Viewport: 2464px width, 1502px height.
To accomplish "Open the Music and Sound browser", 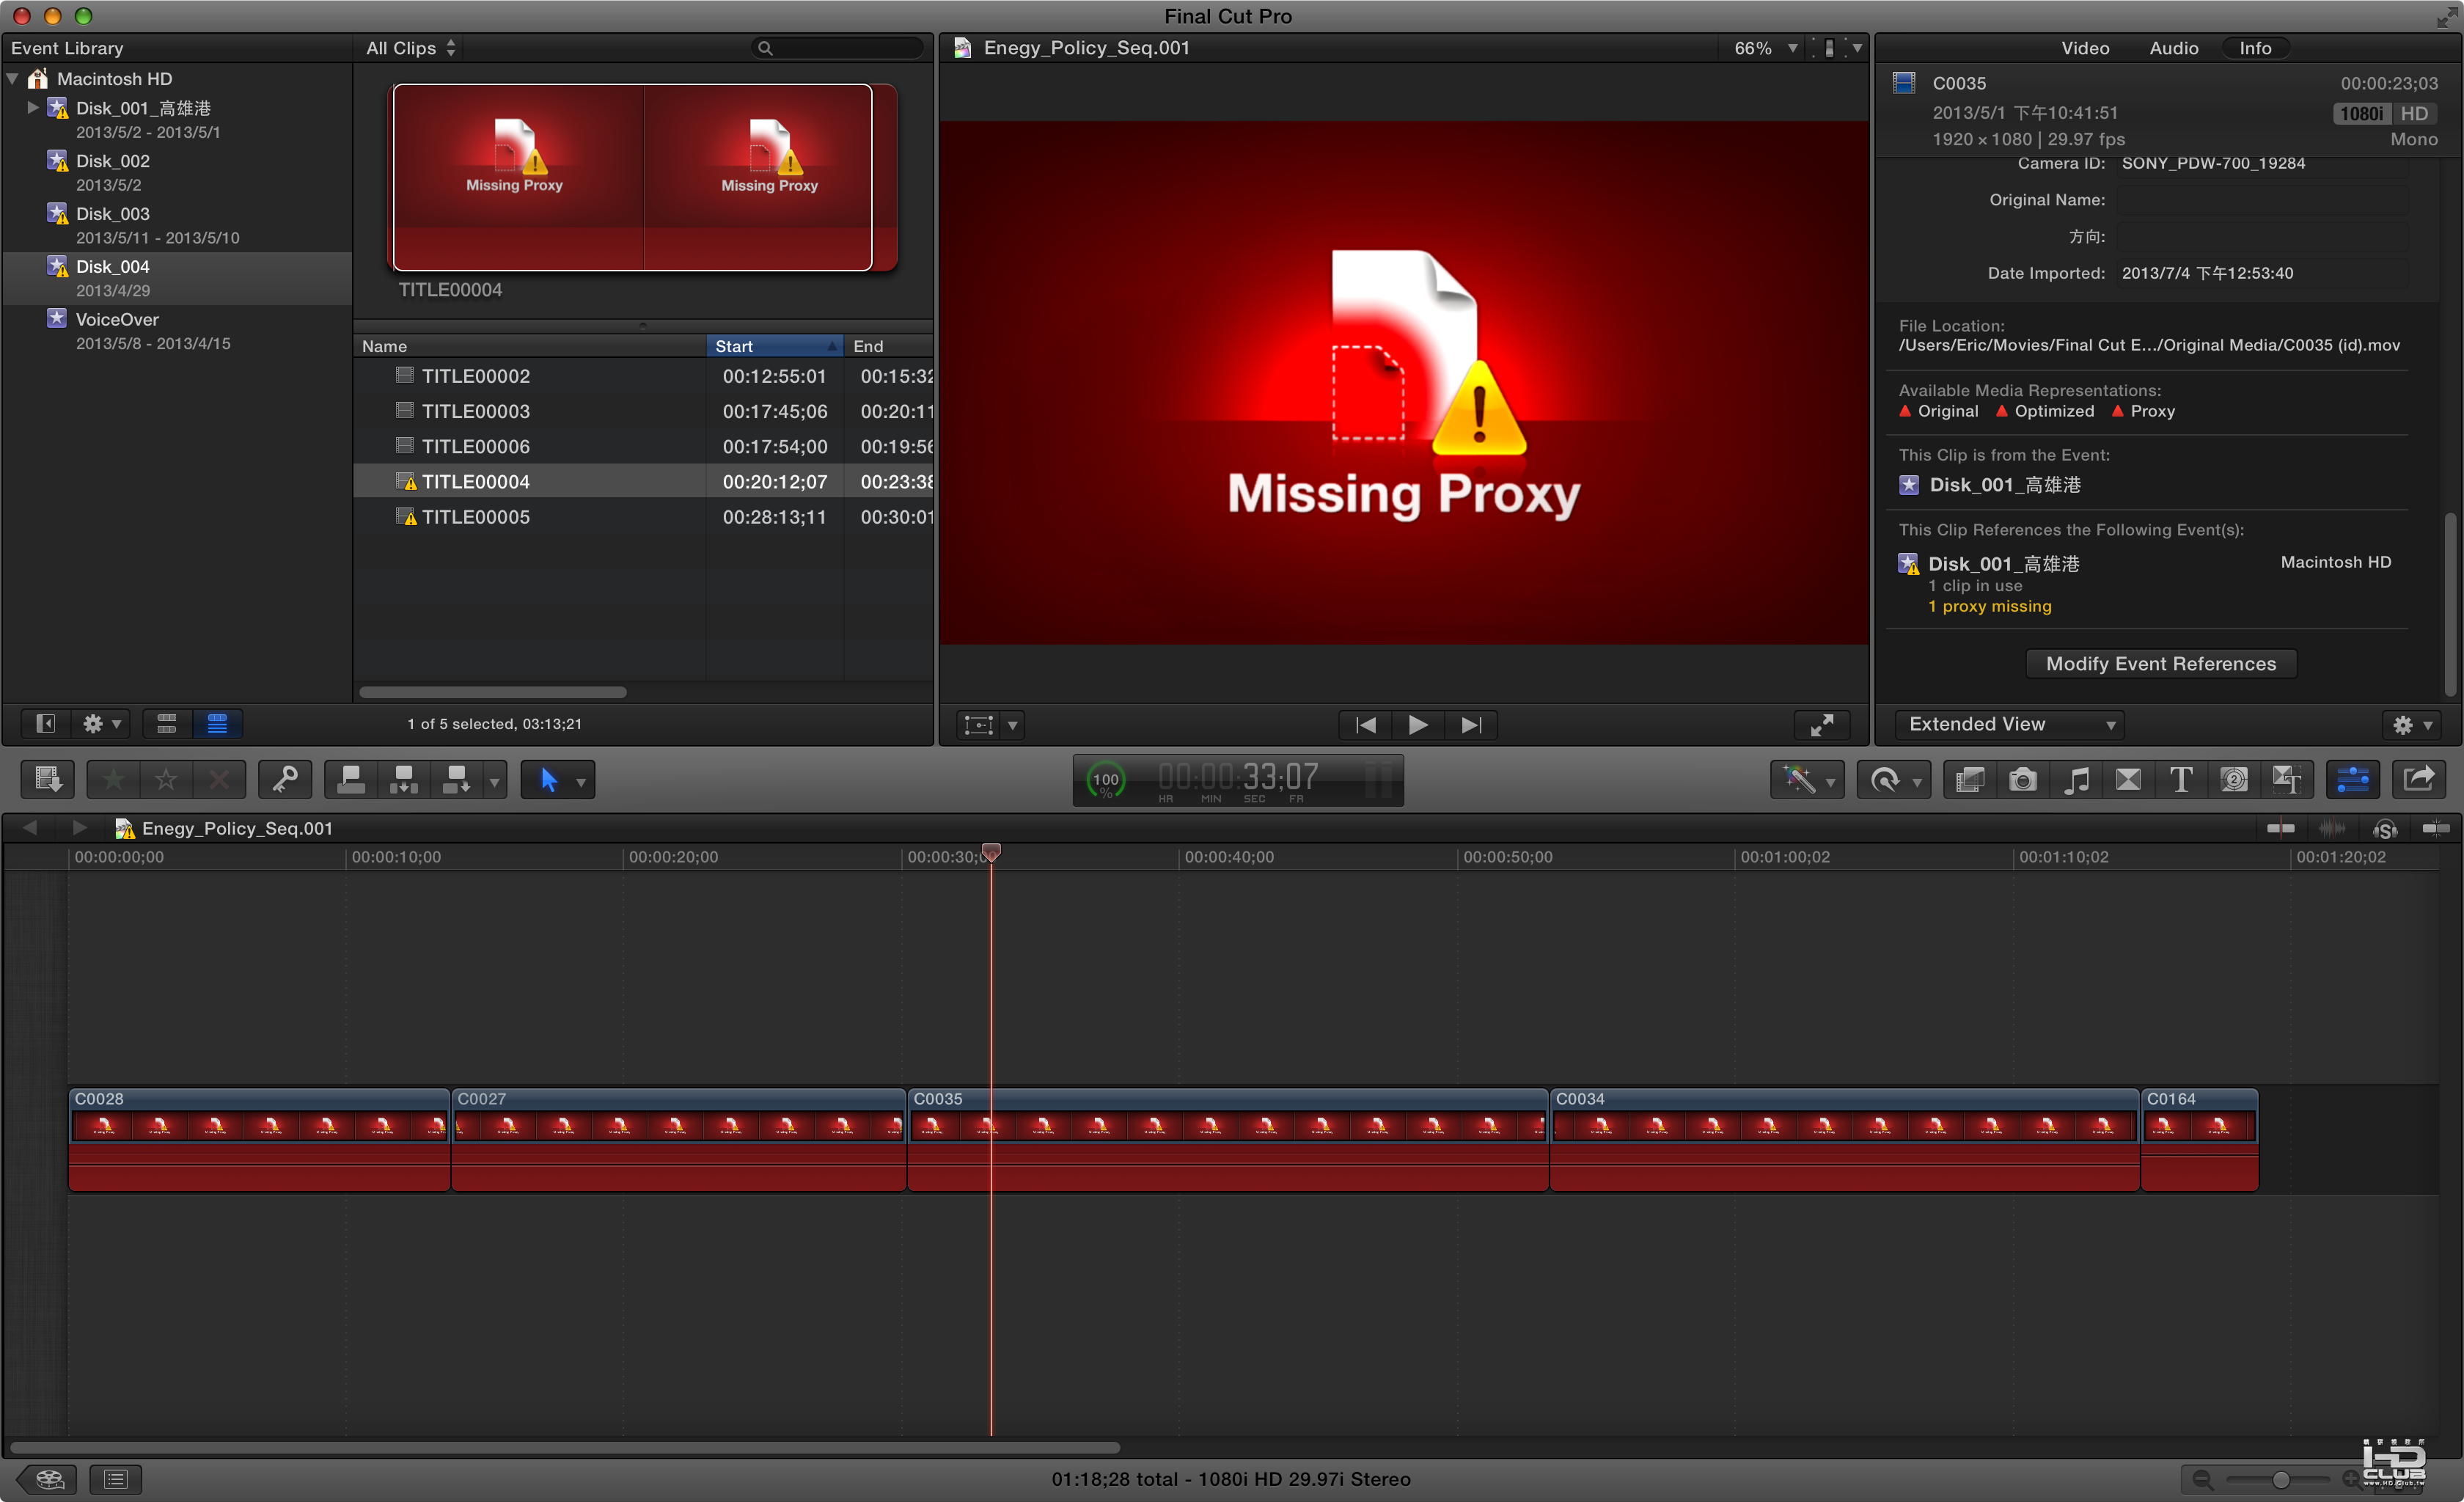I will (x=2076, y=779).
